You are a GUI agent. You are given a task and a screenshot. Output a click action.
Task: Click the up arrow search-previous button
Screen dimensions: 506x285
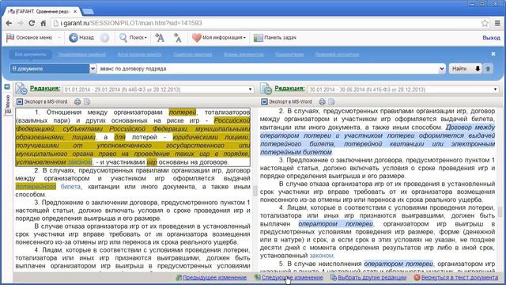pos(488,69)
